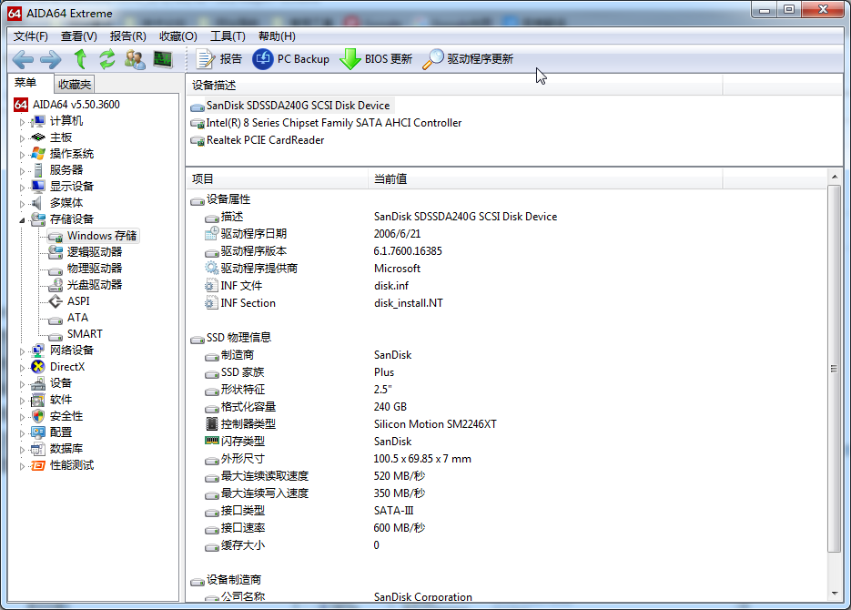Click 驱动程序更新 button

click(x=467, y=58)
